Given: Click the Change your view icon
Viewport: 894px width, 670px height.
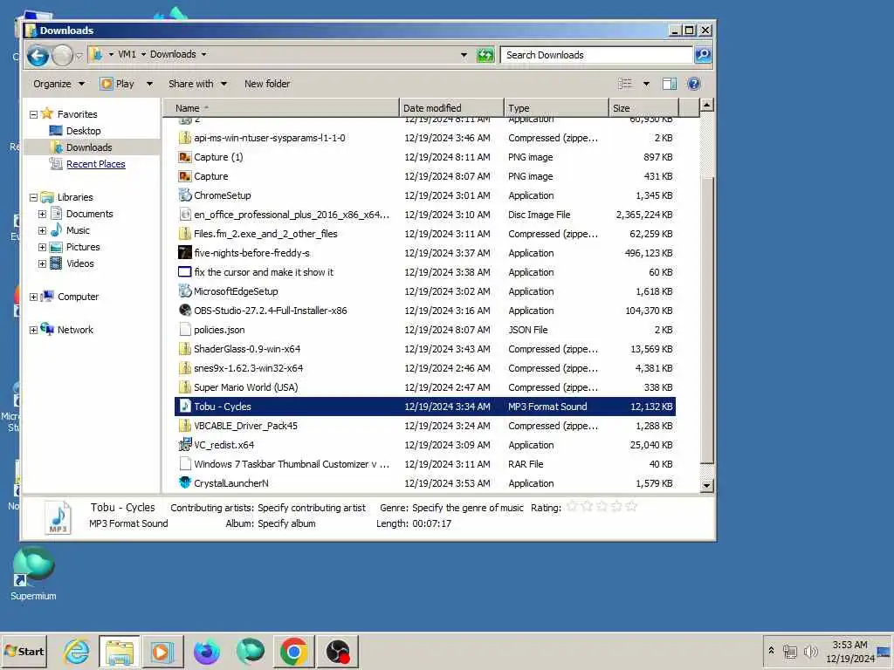Looking at the screenshot, I should click(x=625, y=84).
